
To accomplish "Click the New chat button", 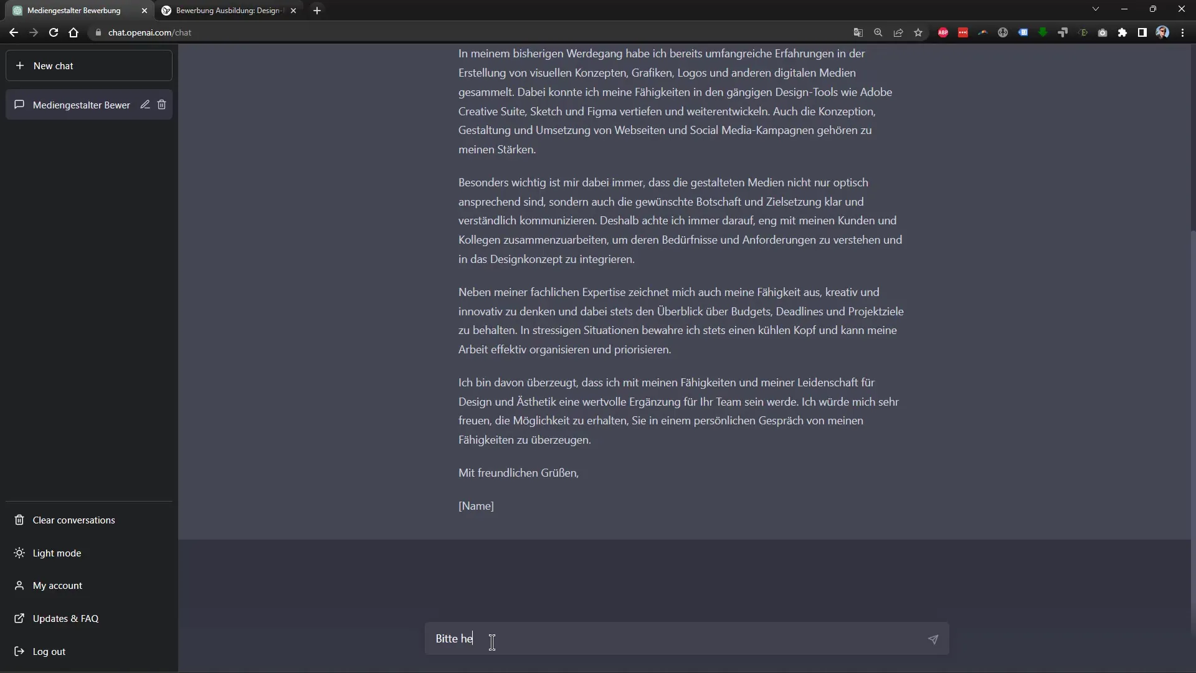I will tap(90, 65).
